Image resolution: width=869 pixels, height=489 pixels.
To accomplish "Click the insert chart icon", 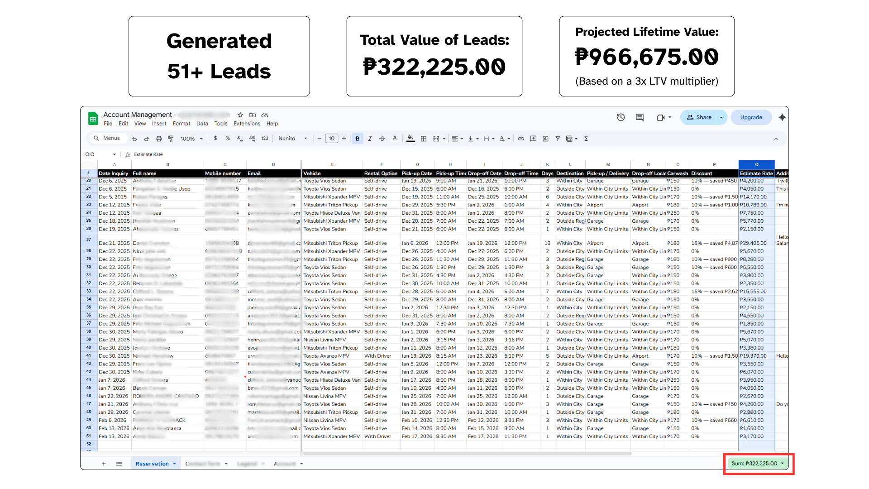I will 545,139.
